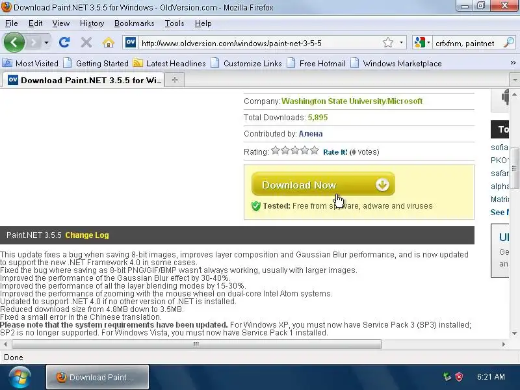Click the Change Log heading link
Screen dimensions: 520x390
tap(87, 235)
